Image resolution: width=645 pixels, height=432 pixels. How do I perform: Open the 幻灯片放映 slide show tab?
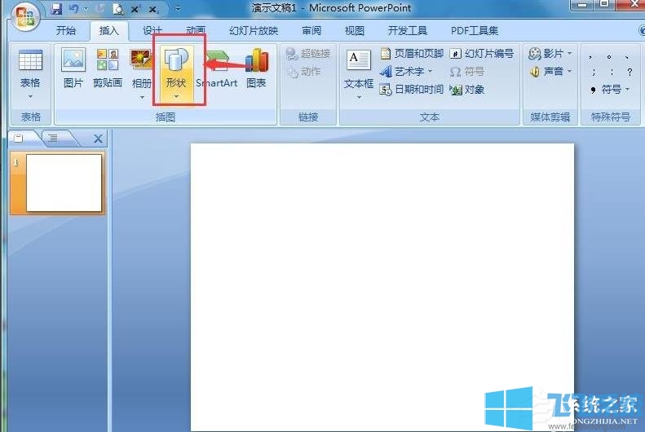point(254,31)
